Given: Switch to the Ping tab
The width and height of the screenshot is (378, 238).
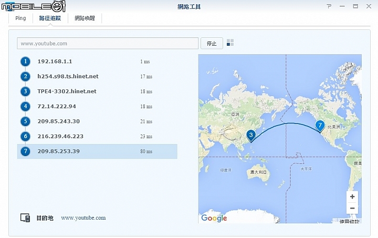Looking at the screenshot, I should coord(20,18).
